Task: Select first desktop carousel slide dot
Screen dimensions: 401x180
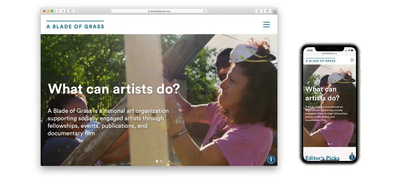Action: pos(157,161)
